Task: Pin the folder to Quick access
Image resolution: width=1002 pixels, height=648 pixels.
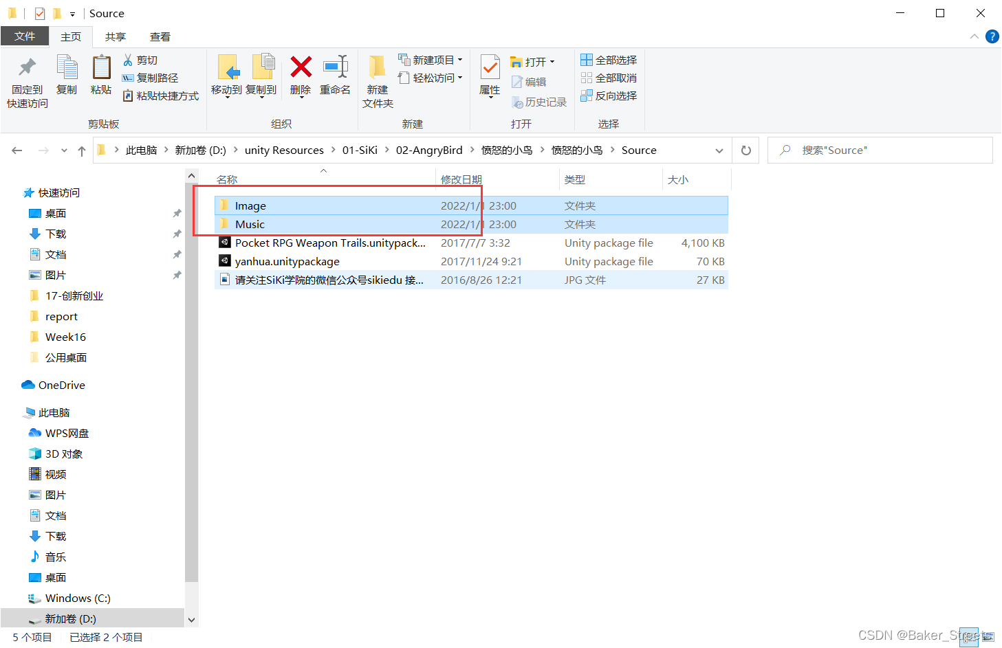Action: (28, 82)
